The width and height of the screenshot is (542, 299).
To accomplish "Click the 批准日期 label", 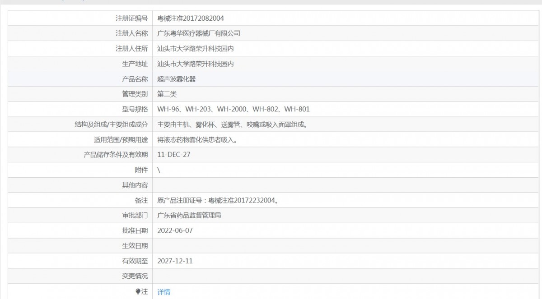I will click(135, 230).
